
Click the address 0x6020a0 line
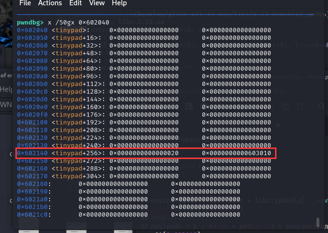tap(32, 76)
